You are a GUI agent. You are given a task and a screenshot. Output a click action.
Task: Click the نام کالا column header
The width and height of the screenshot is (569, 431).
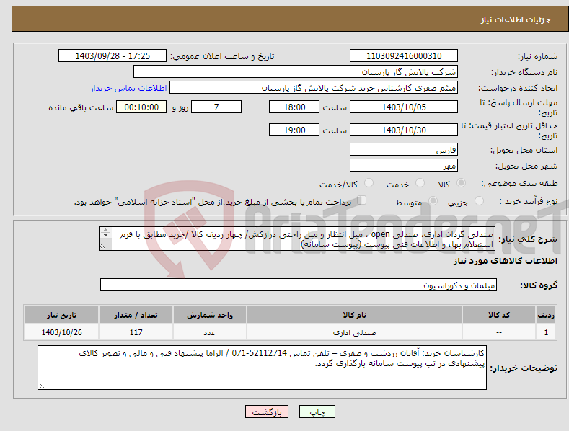[x=354, y=315]
